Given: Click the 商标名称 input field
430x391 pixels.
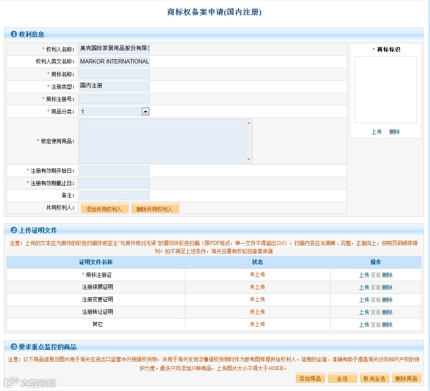Looking at the screenshot, I should click(x=114, y=74).
